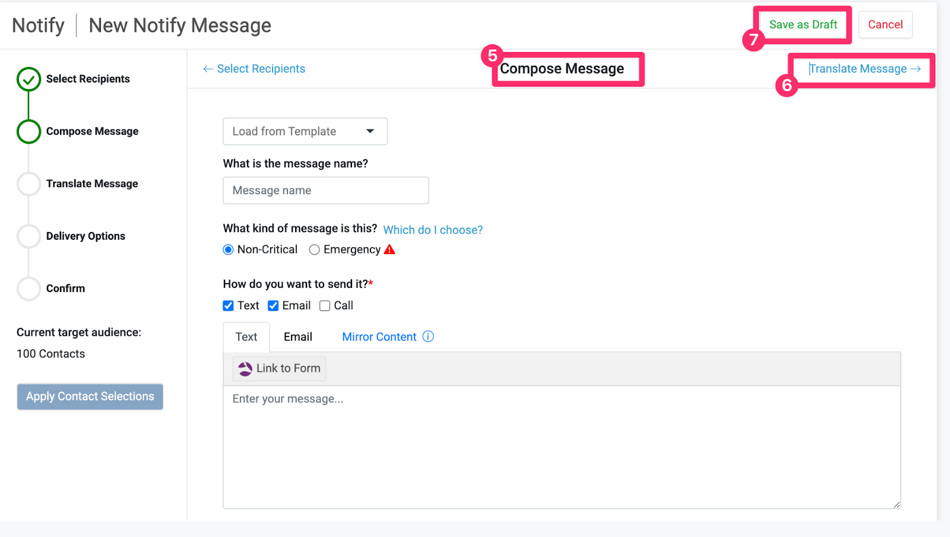Click into the Message name input field

(326, 190)
